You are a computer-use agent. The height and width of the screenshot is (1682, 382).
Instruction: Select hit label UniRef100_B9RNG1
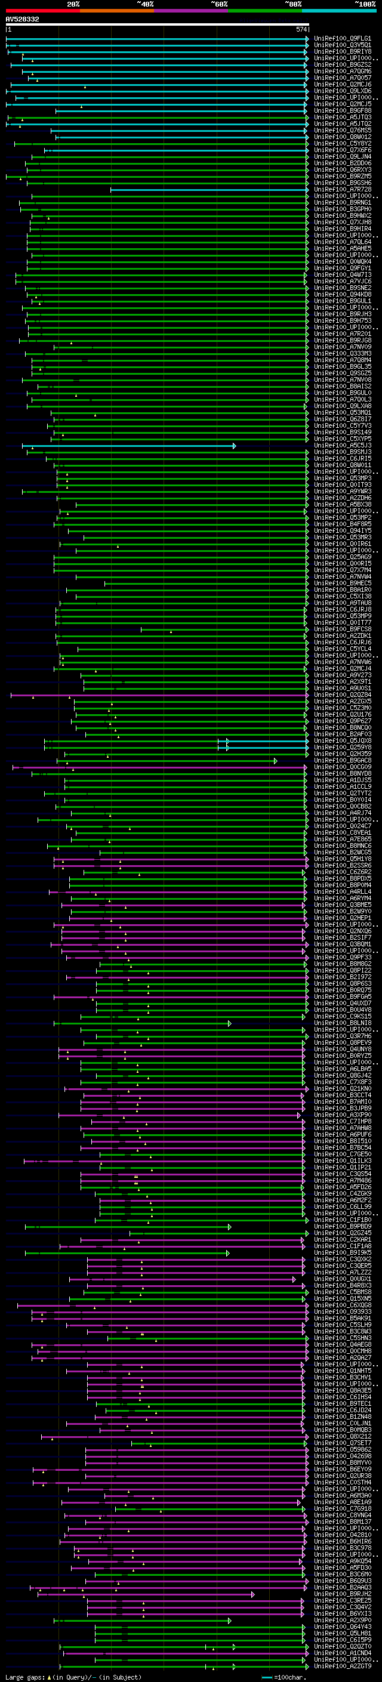pos(343,202)
